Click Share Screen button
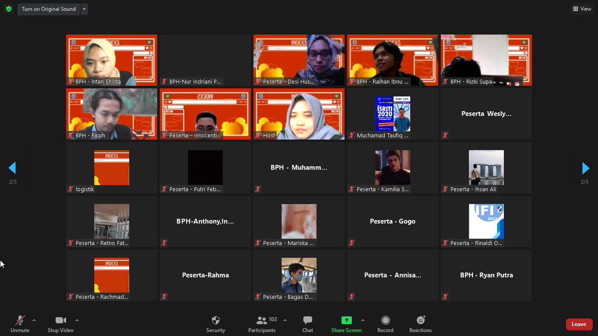This screenshot has width=598, height=336. [x=346, y=324]
